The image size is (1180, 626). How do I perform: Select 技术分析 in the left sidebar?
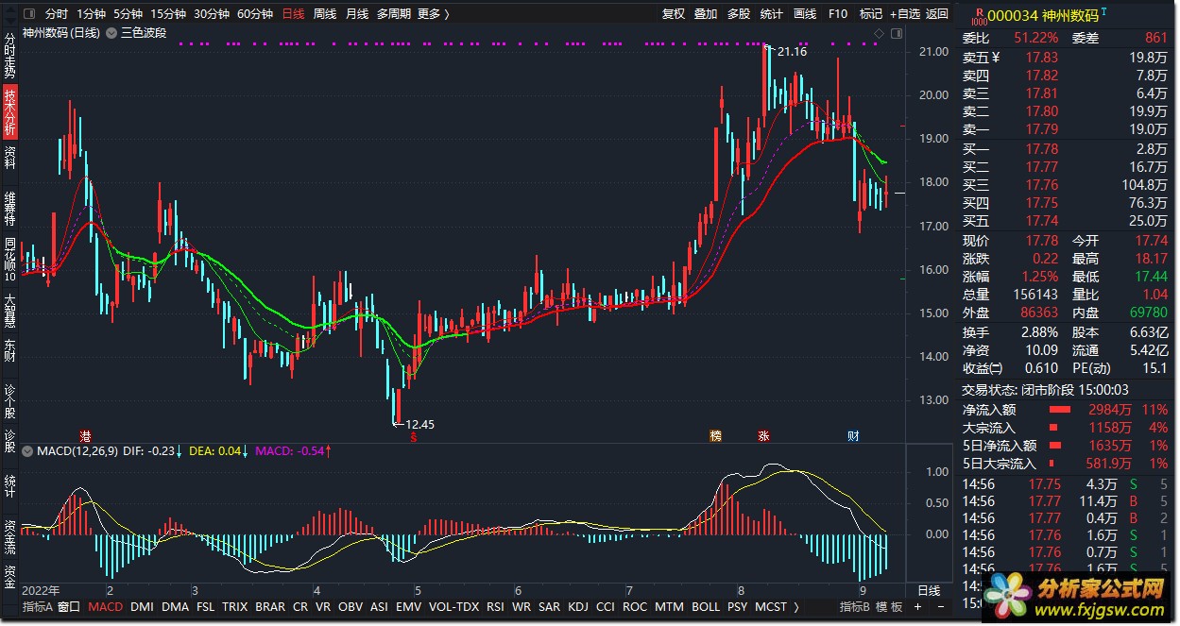(9, 113)
